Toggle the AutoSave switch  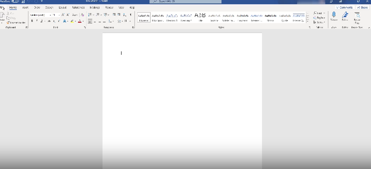tap(15, 1)
